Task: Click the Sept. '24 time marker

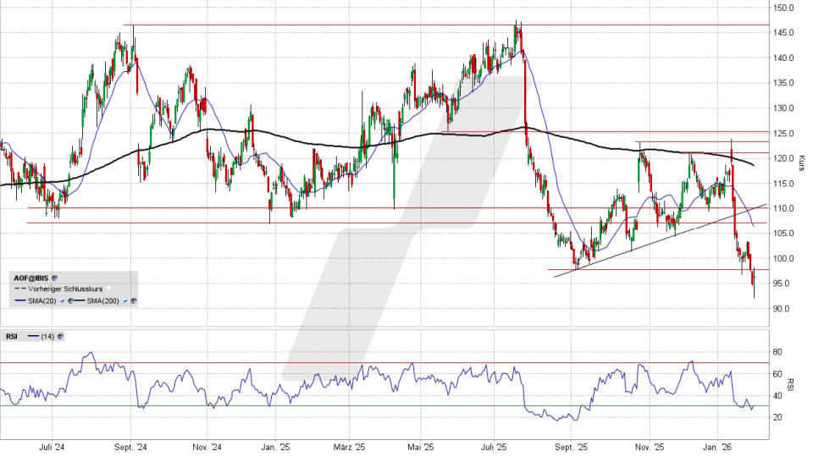Action: (x=131, y=447)
